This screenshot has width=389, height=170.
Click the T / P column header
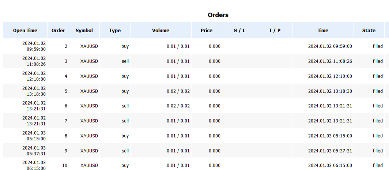pos(275,30)
